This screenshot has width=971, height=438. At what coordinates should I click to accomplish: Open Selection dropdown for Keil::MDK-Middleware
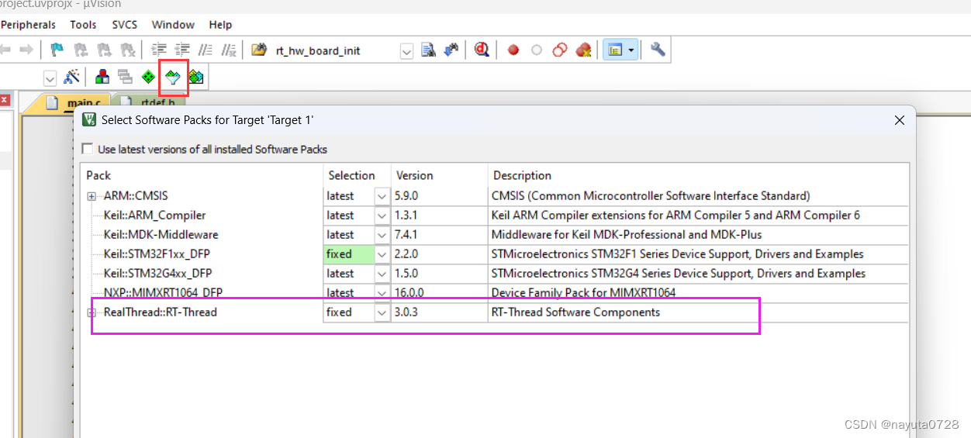(382, 235)
